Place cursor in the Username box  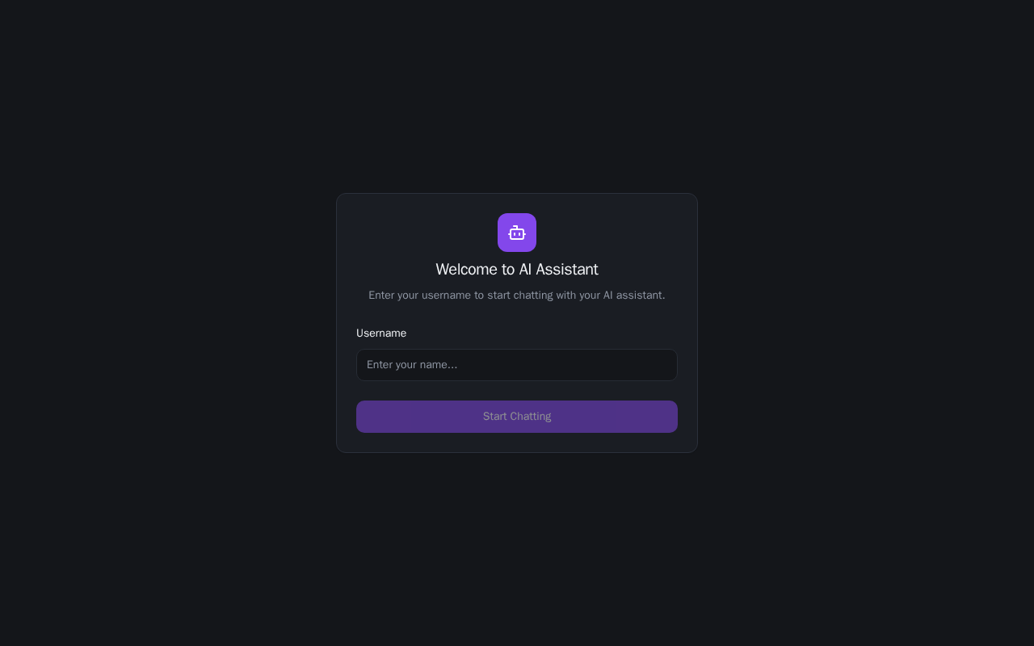click(x=517, y=365)
